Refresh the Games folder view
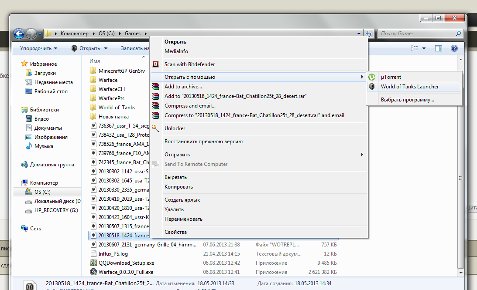The height and width of the screenshot is (290, 477). pyautogui.click(x=369, y=34)
